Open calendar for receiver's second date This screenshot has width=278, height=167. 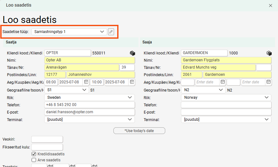(x=268, y=82)
